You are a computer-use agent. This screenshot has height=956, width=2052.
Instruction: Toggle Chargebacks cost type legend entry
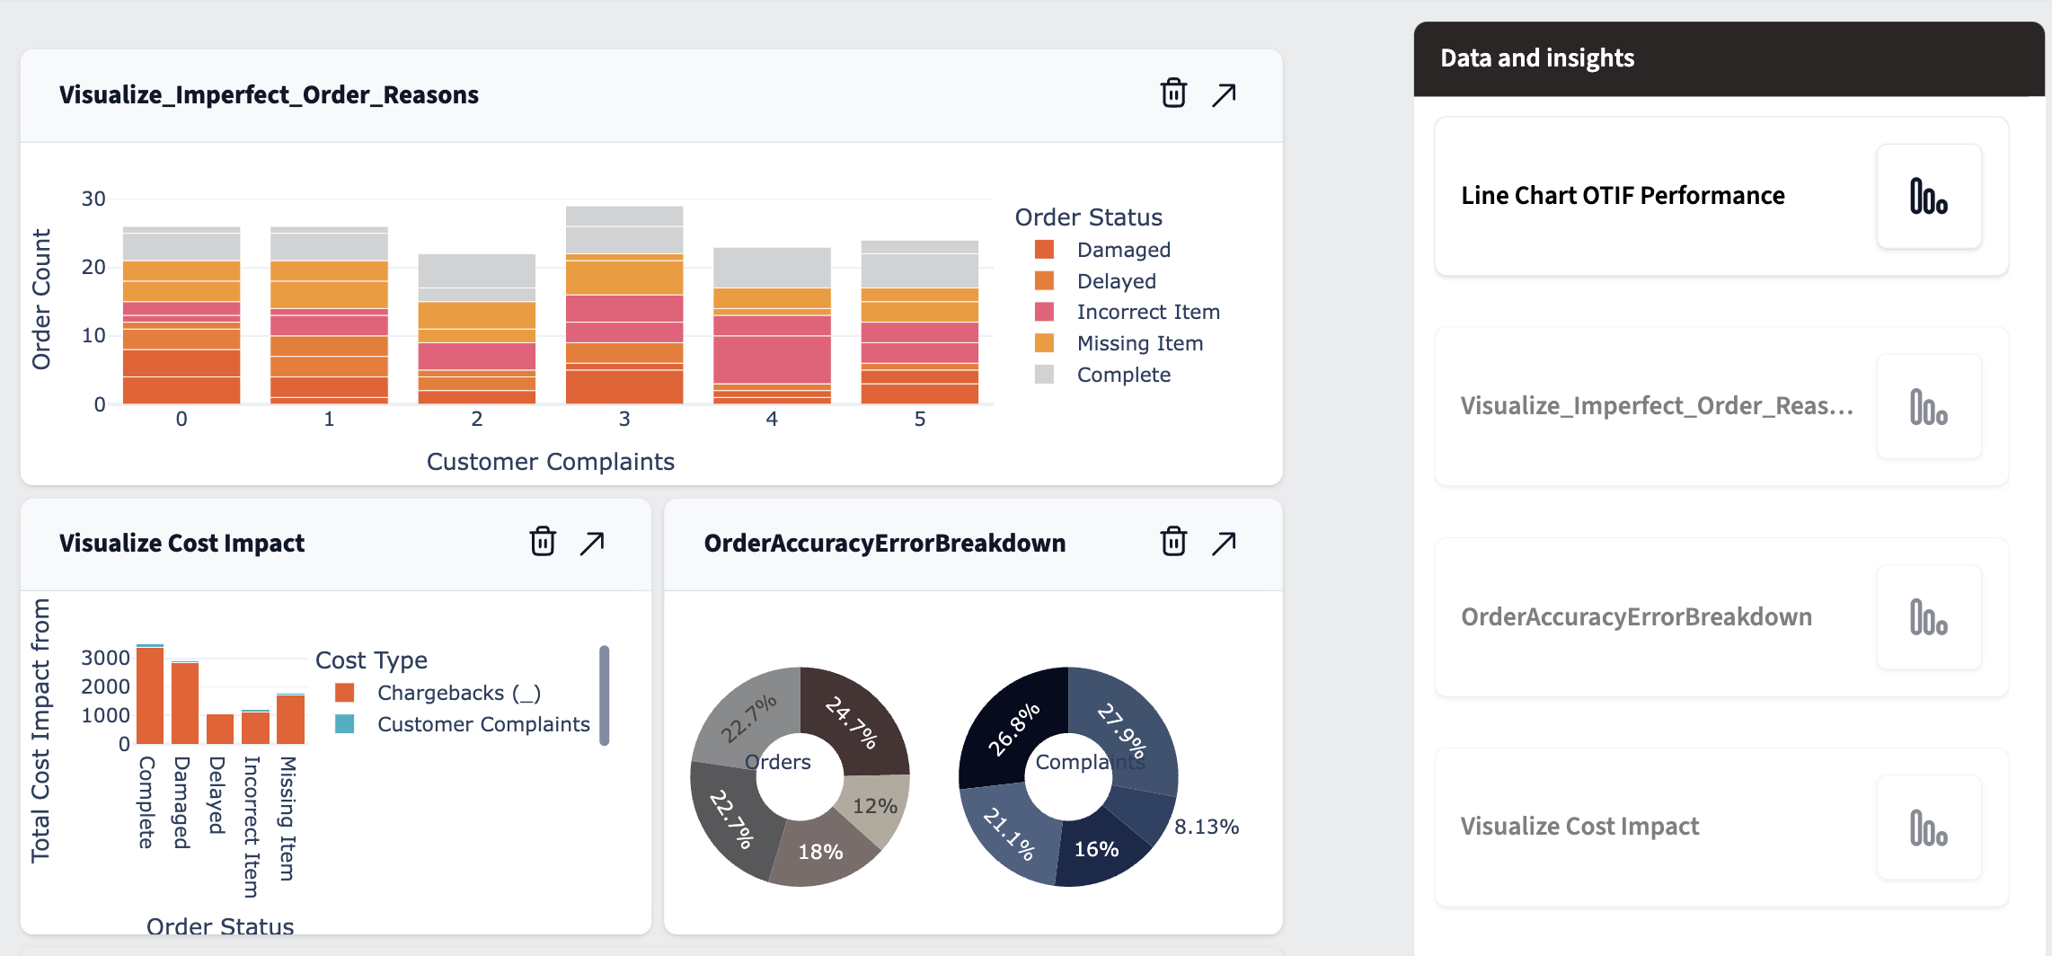pyautogui.click(x=458, y=693)
